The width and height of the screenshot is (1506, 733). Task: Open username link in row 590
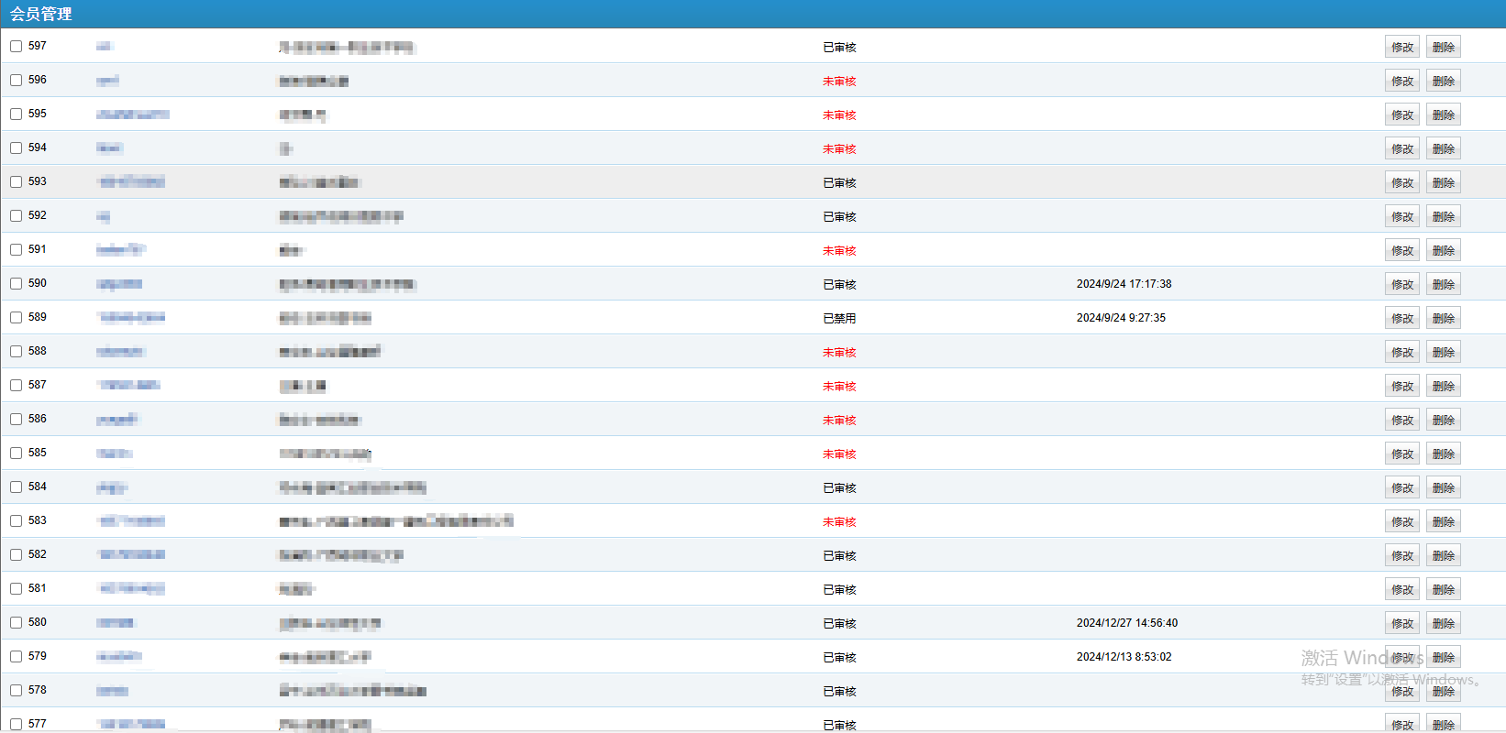coord(119,284)
